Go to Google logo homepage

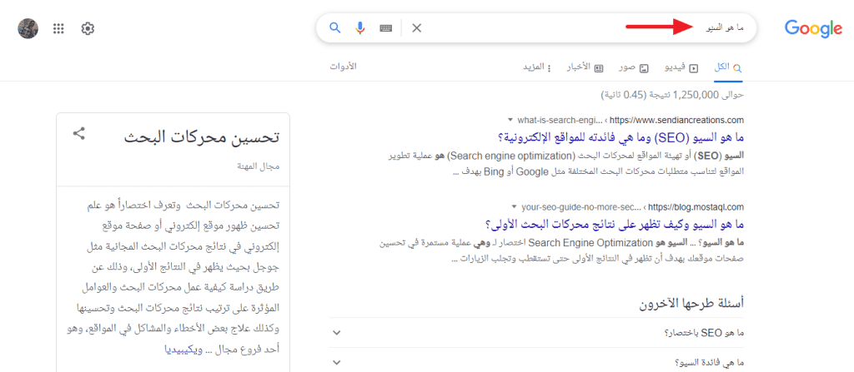tap(813, 29)
